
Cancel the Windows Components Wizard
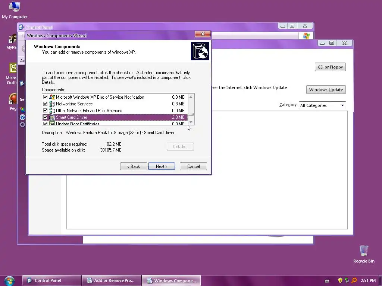point(193,166)
